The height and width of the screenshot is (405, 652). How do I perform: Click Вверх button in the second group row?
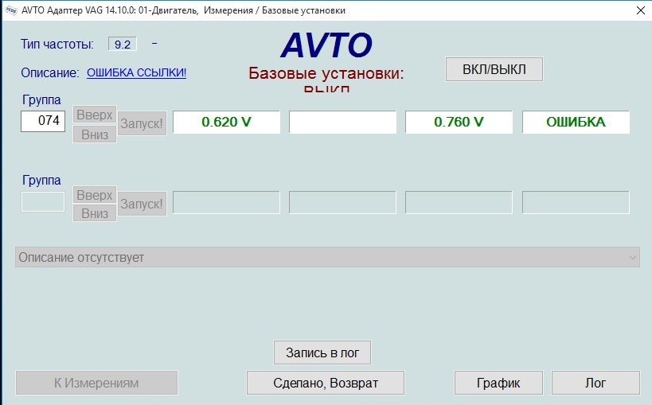[x=95, y=195]
